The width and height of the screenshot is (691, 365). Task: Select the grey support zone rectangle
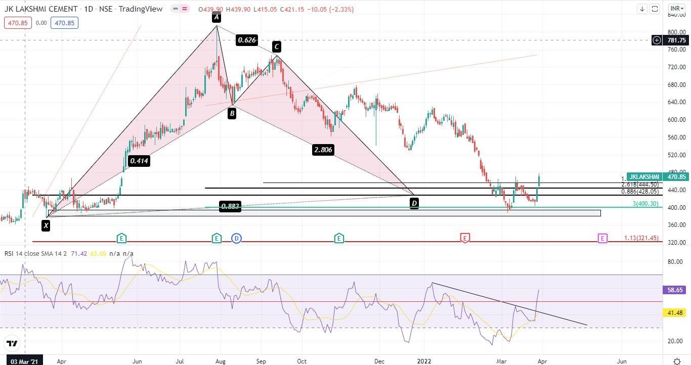(x=324, y=213)
